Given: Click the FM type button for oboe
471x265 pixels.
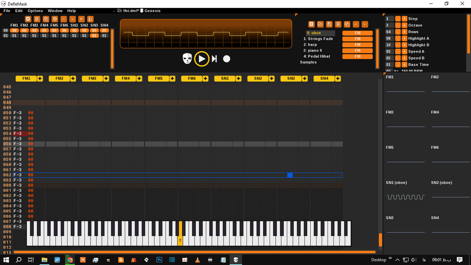Looking at the screenshot, I should tap(357, 33).
